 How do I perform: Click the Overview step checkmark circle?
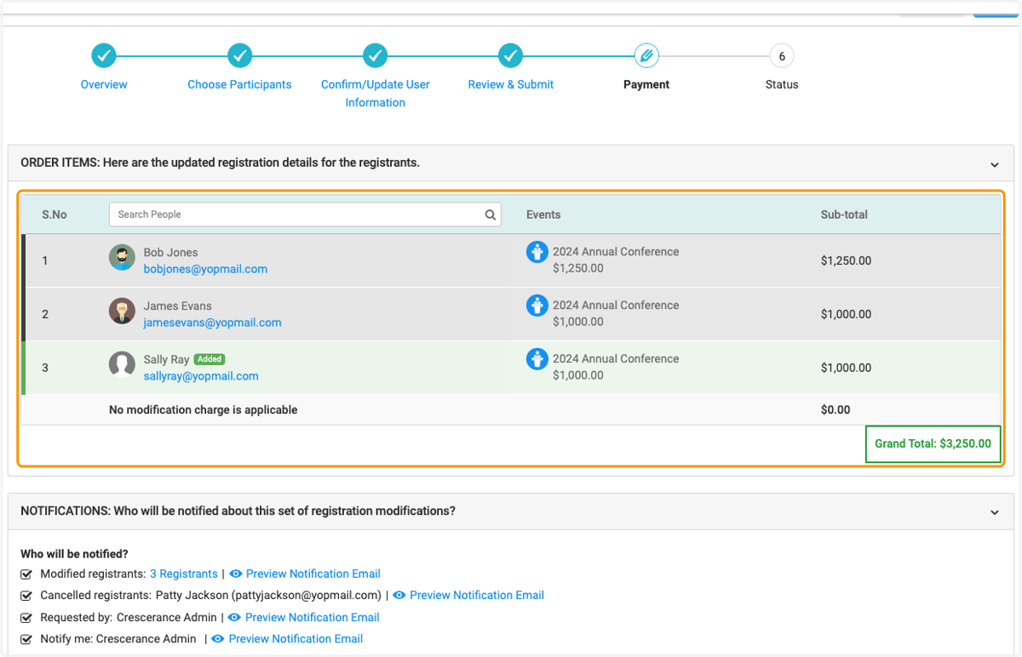tap(104, 56)
